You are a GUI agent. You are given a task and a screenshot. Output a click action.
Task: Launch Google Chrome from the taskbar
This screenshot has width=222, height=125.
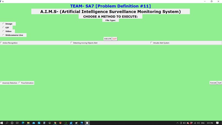point(55,123)
